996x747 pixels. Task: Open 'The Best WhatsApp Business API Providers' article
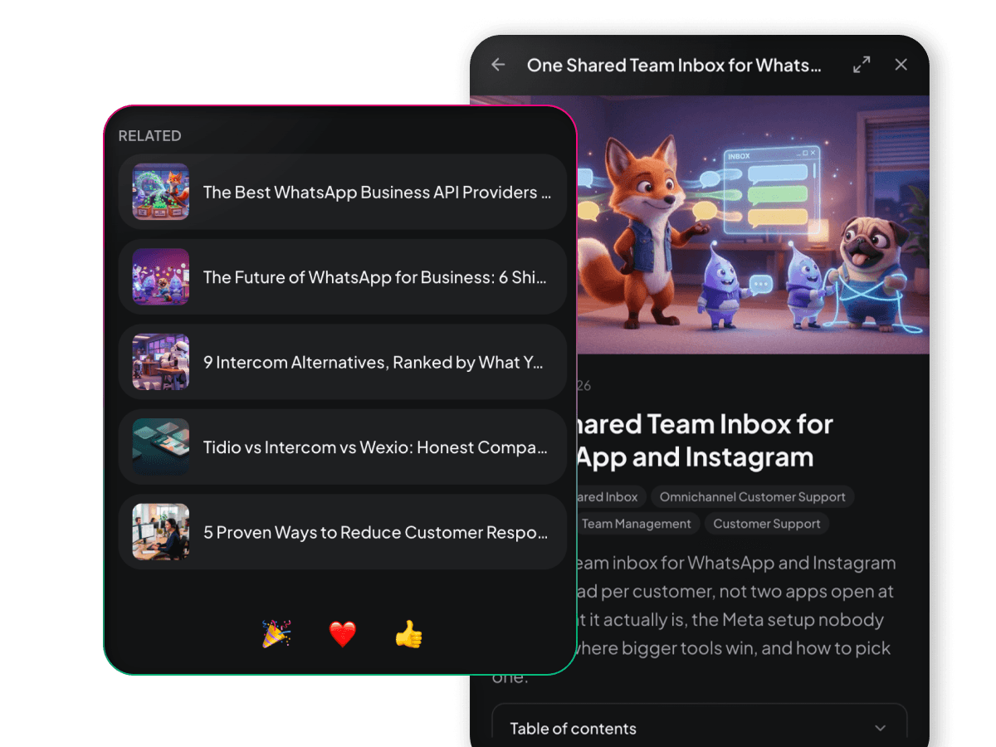343,192
